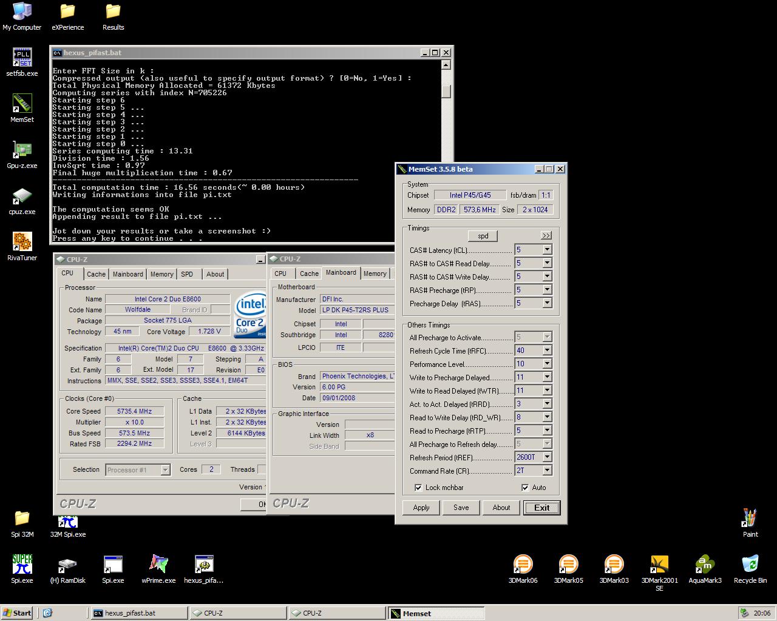This screenshot has width=777, height=621.
Task: Open 3DMark06 desktop shortcut
Action: pyautogui.click(x=523, y=569)
